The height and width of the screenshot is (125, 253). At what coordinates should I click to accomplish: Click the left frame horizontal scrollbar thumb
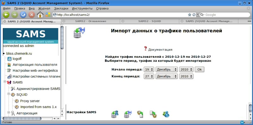(22, 118)
